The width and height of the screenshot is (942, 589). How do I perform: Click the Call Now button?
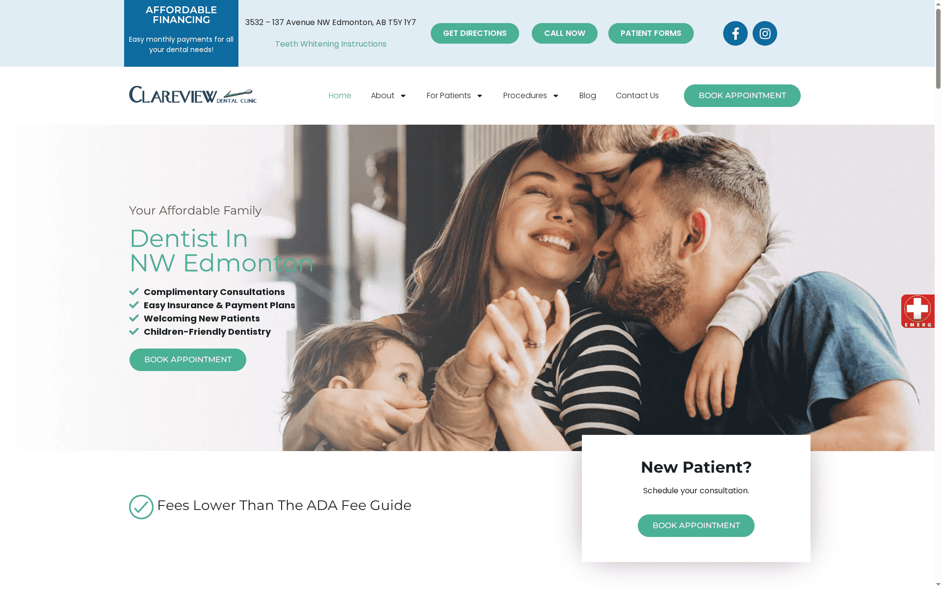point(564,33)
